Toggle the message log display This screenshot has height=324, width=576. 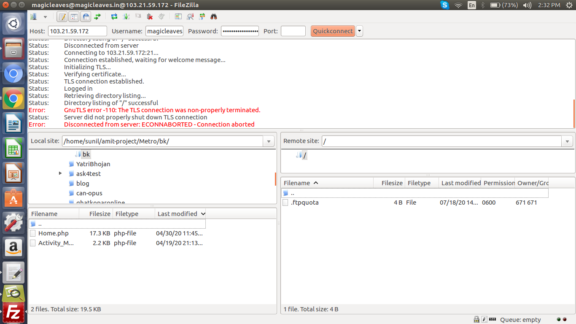[62, 17]
